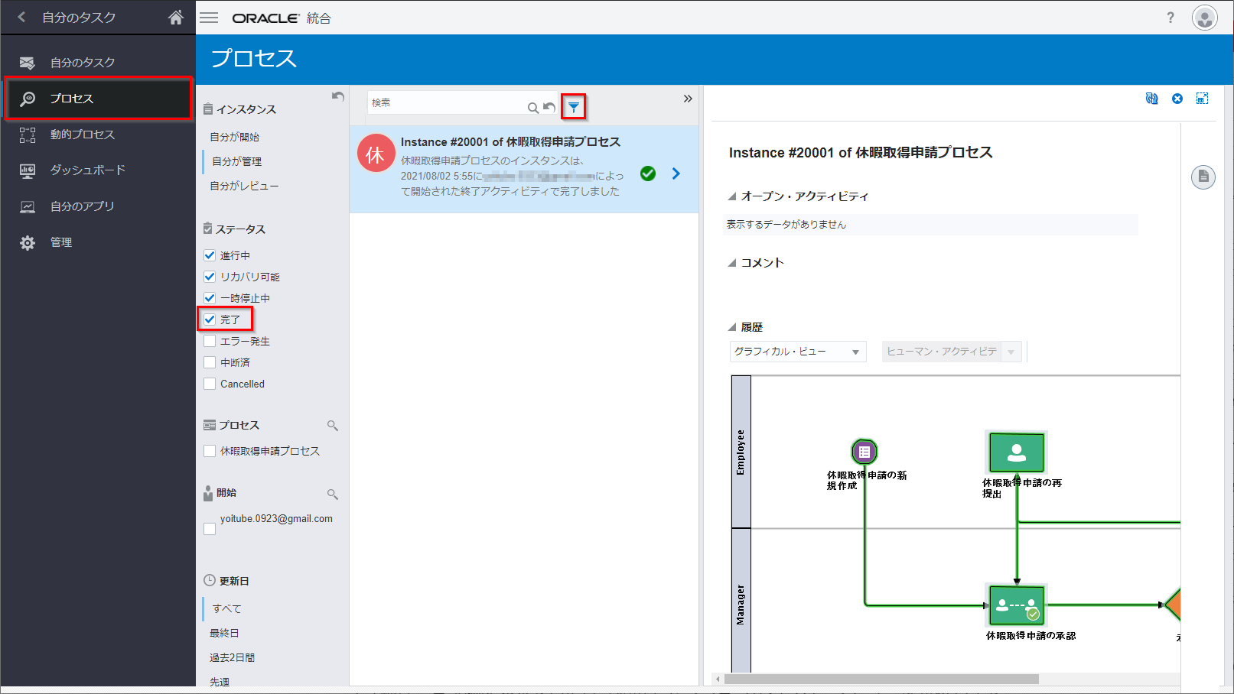Click the home icon in sidebar header
1234x694 pixels.
[176, 18]
